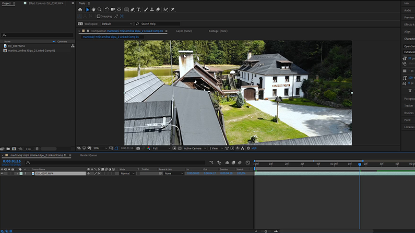Select the Pen tool
This screenshot has height=233, width=415.
click(x=133, y=9)
